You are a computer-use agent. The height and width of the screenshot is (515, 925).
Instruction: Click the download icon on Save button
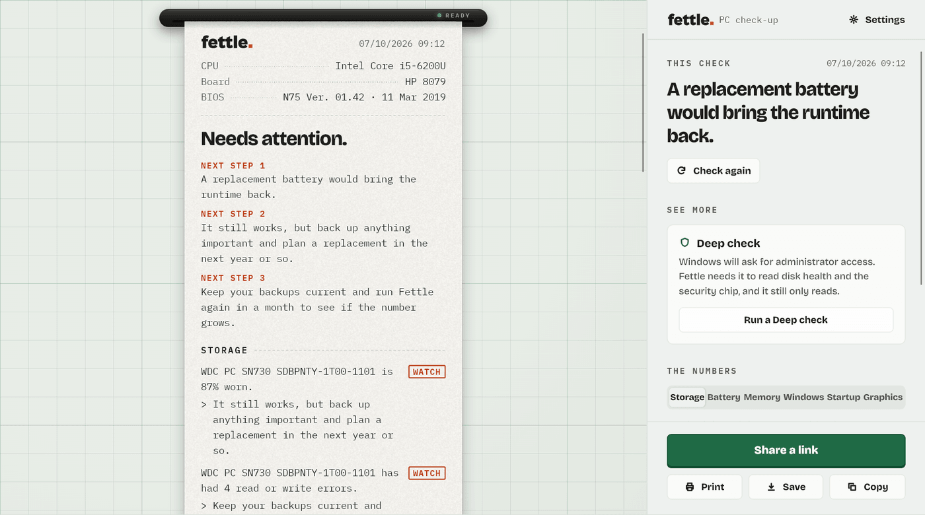tap(771, 487)
